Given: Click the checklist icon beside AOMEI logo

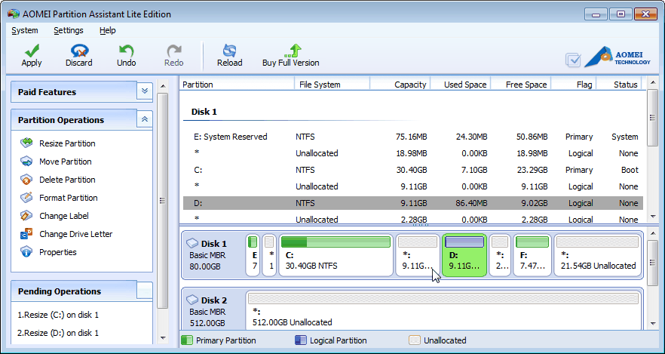Looking at the screenshot, I should pos(573,60).
